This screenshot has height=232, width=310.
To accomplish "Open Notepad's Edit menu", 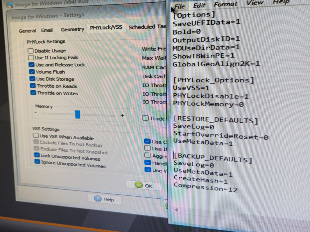I will (199, 6).
